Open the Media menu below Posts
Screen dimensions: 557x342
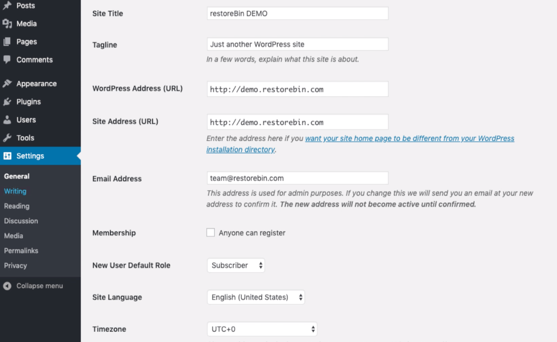coord(40,24)
